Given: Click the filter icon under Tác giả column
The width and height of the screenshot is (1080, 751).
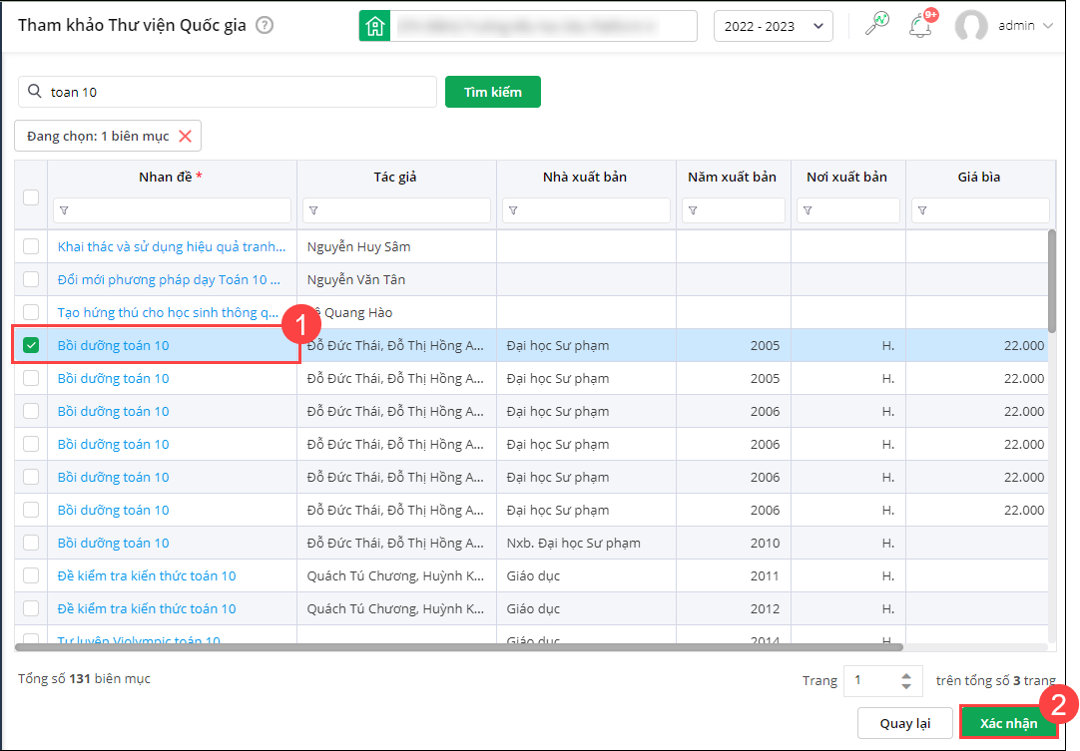Looking at the screenshot, I should point(313,210).
